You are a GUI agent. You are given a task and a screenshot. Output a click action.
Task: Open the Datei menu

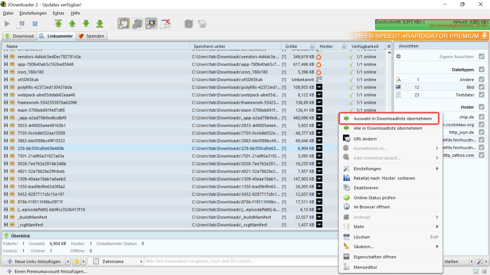[8, 13]
